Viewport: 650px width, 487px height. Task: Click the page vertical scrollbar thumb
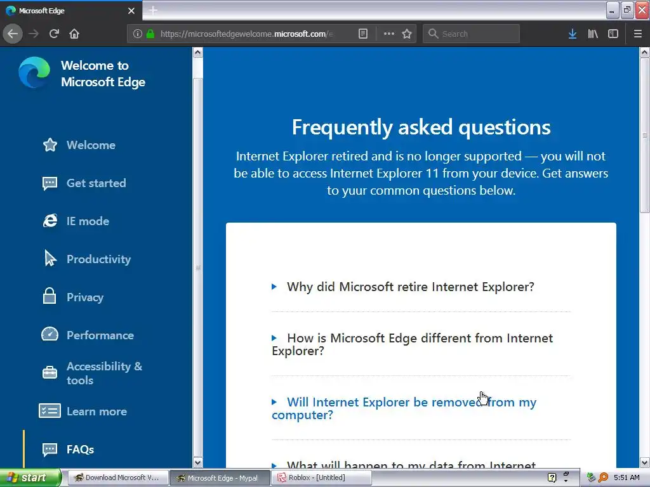[x=645, y=136]
